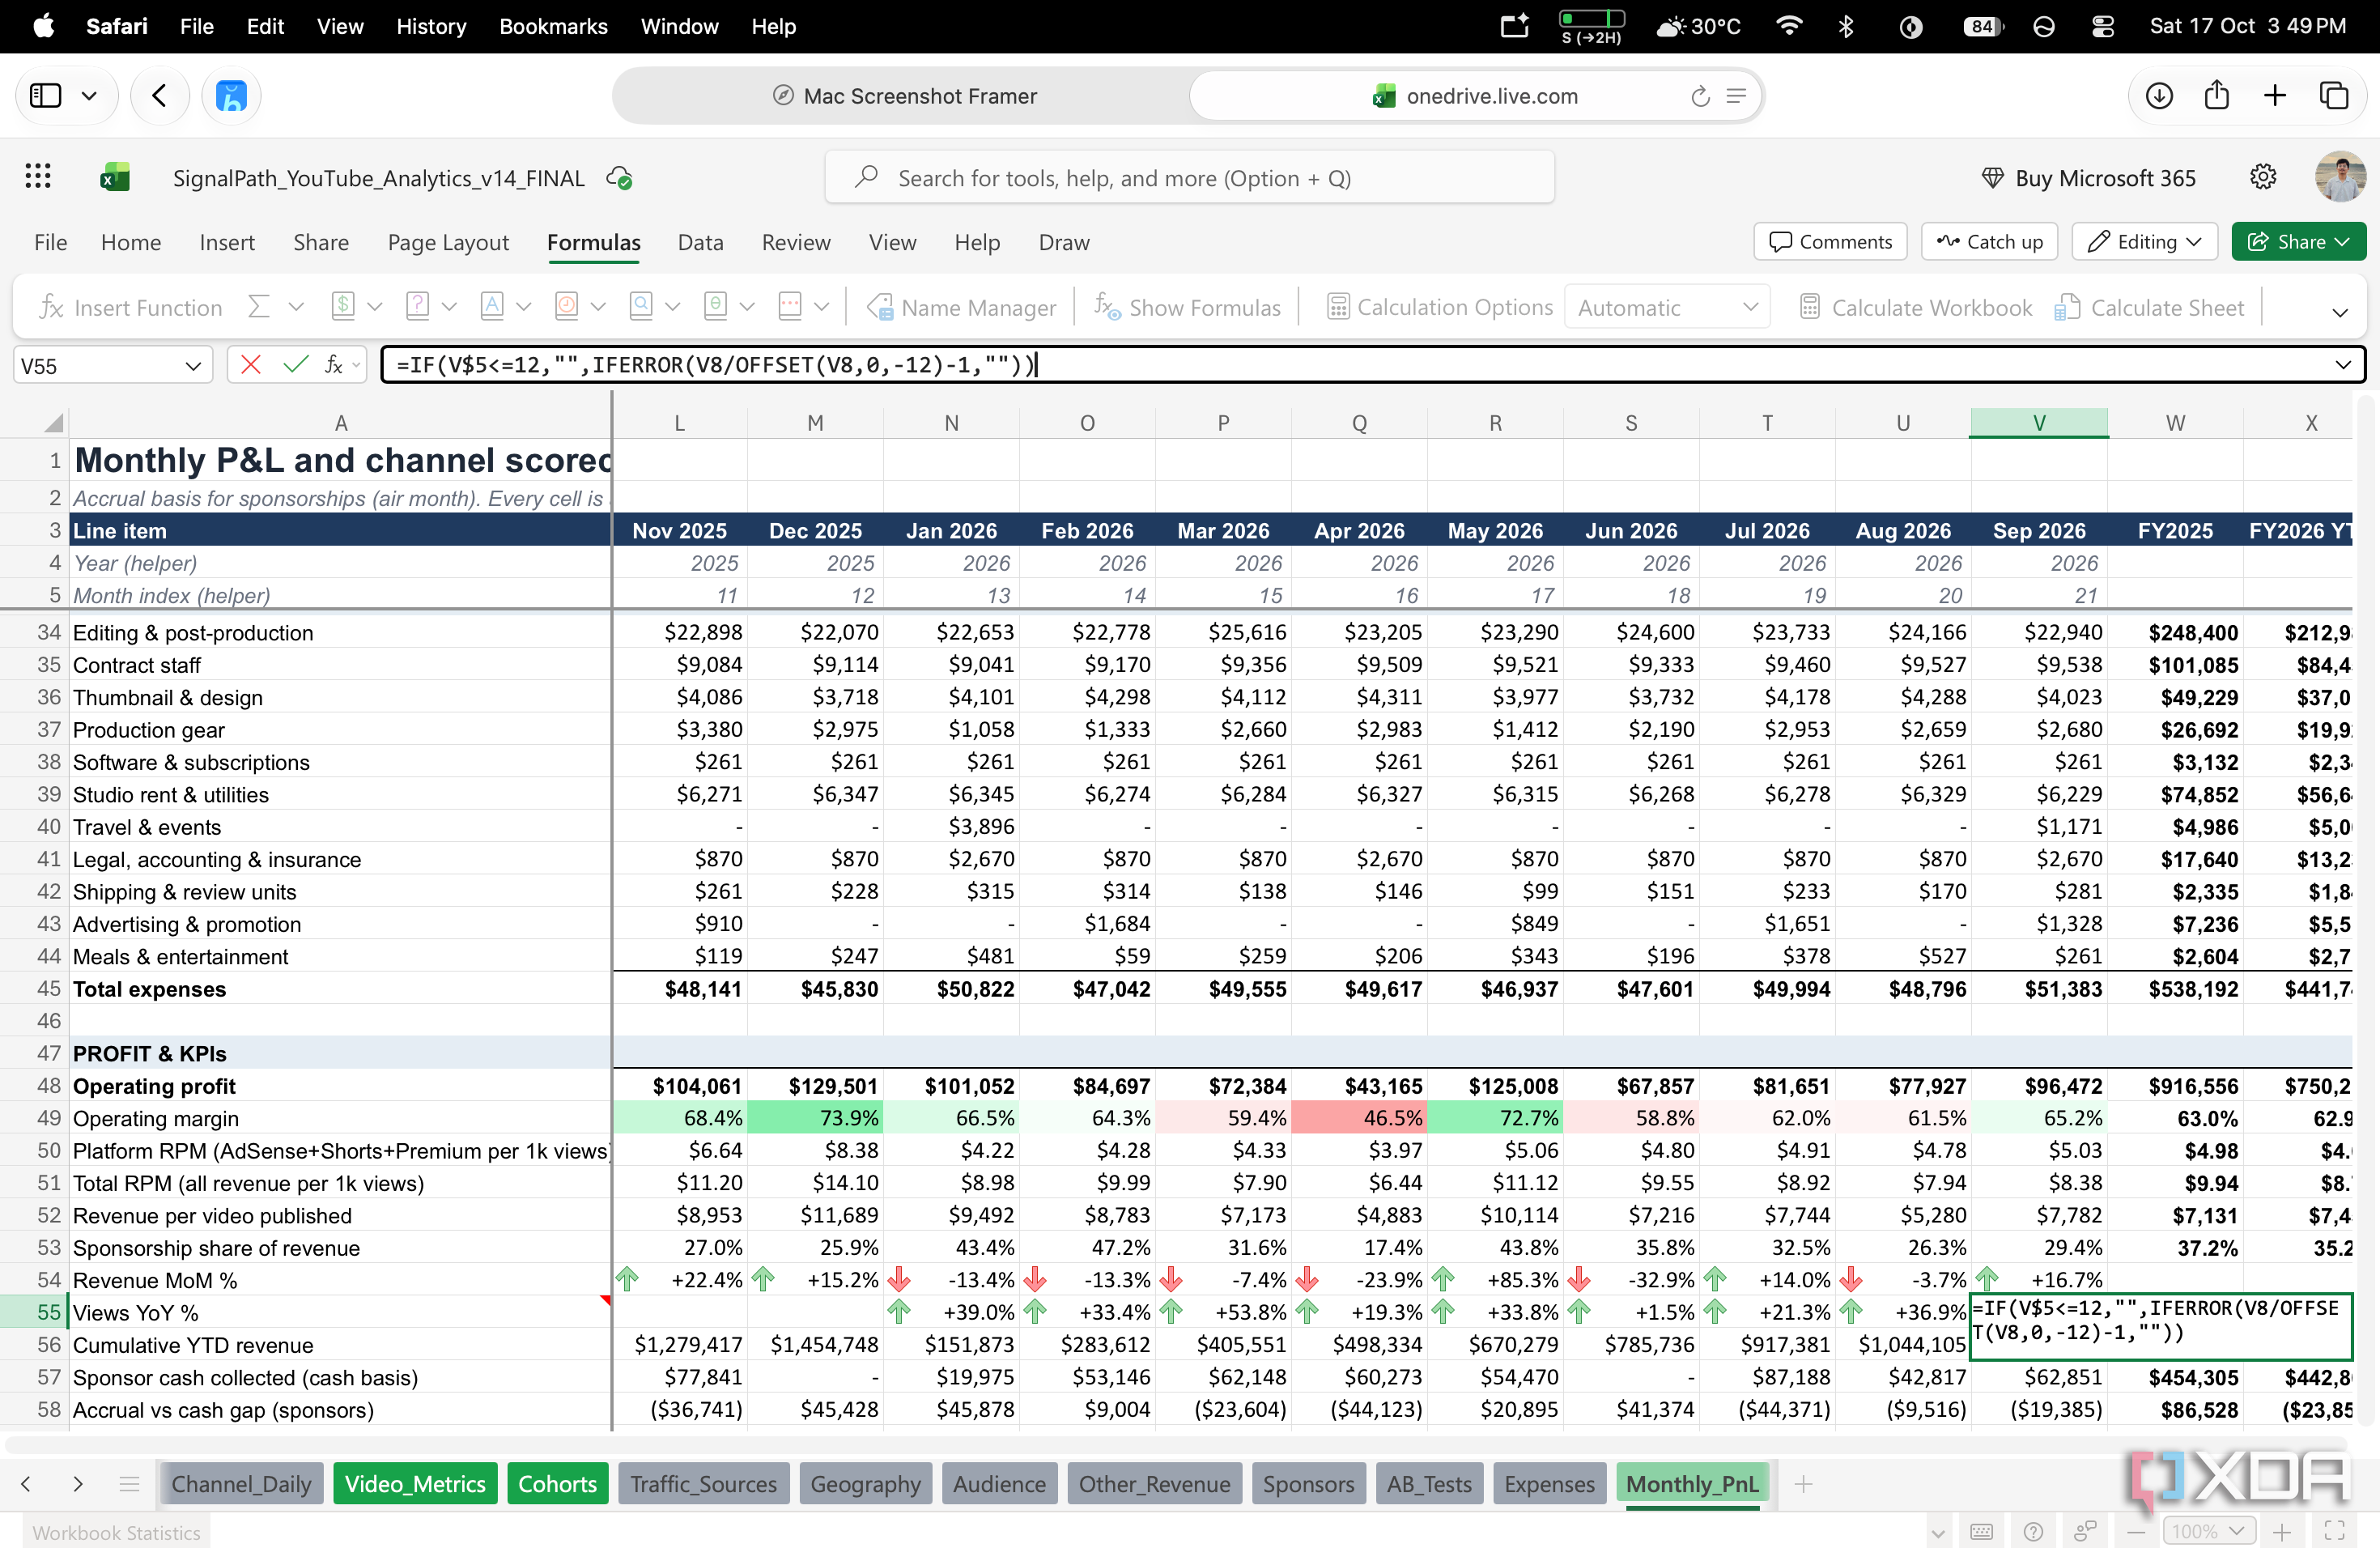
Task: Expand the ribbon options chevron
Action: click(2340, 312)
